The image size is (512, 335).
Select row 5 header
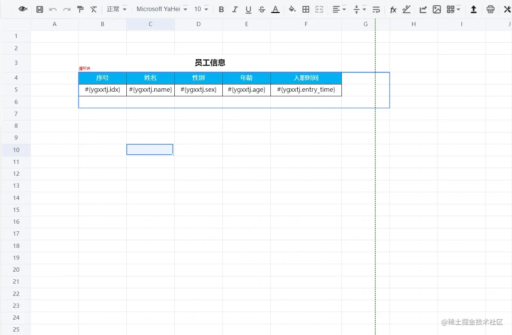(x=16, y=90)
